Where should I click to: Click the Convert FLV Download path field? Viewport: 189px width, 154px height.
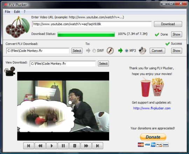point(37,51)
